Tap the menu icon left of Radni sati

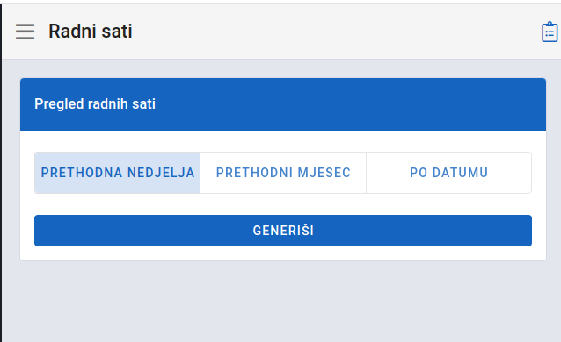25,32
